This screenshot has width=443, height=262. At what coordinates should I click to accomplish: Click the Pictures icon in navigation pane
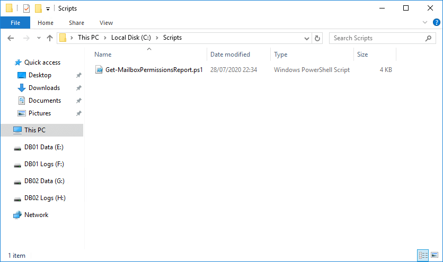pos(22,113)
